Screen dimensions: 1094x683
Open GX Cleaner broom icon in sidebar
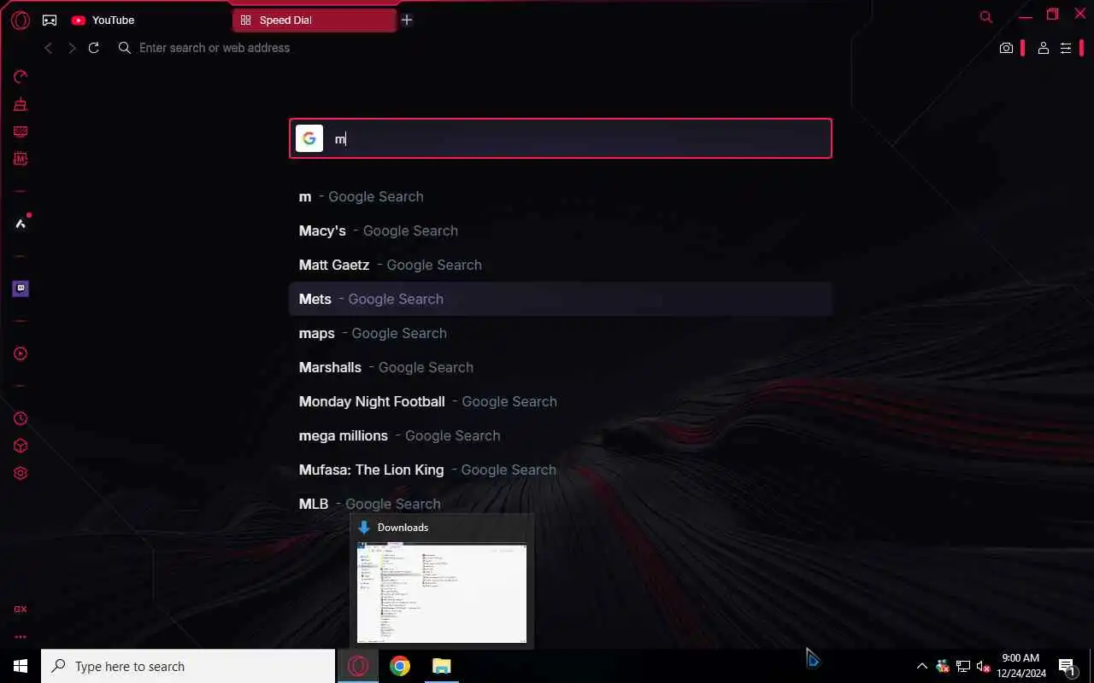21,104
